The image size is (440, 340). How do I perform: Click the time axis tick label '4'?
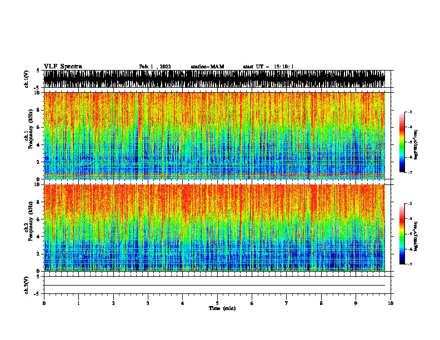click(x=183, y=303)
